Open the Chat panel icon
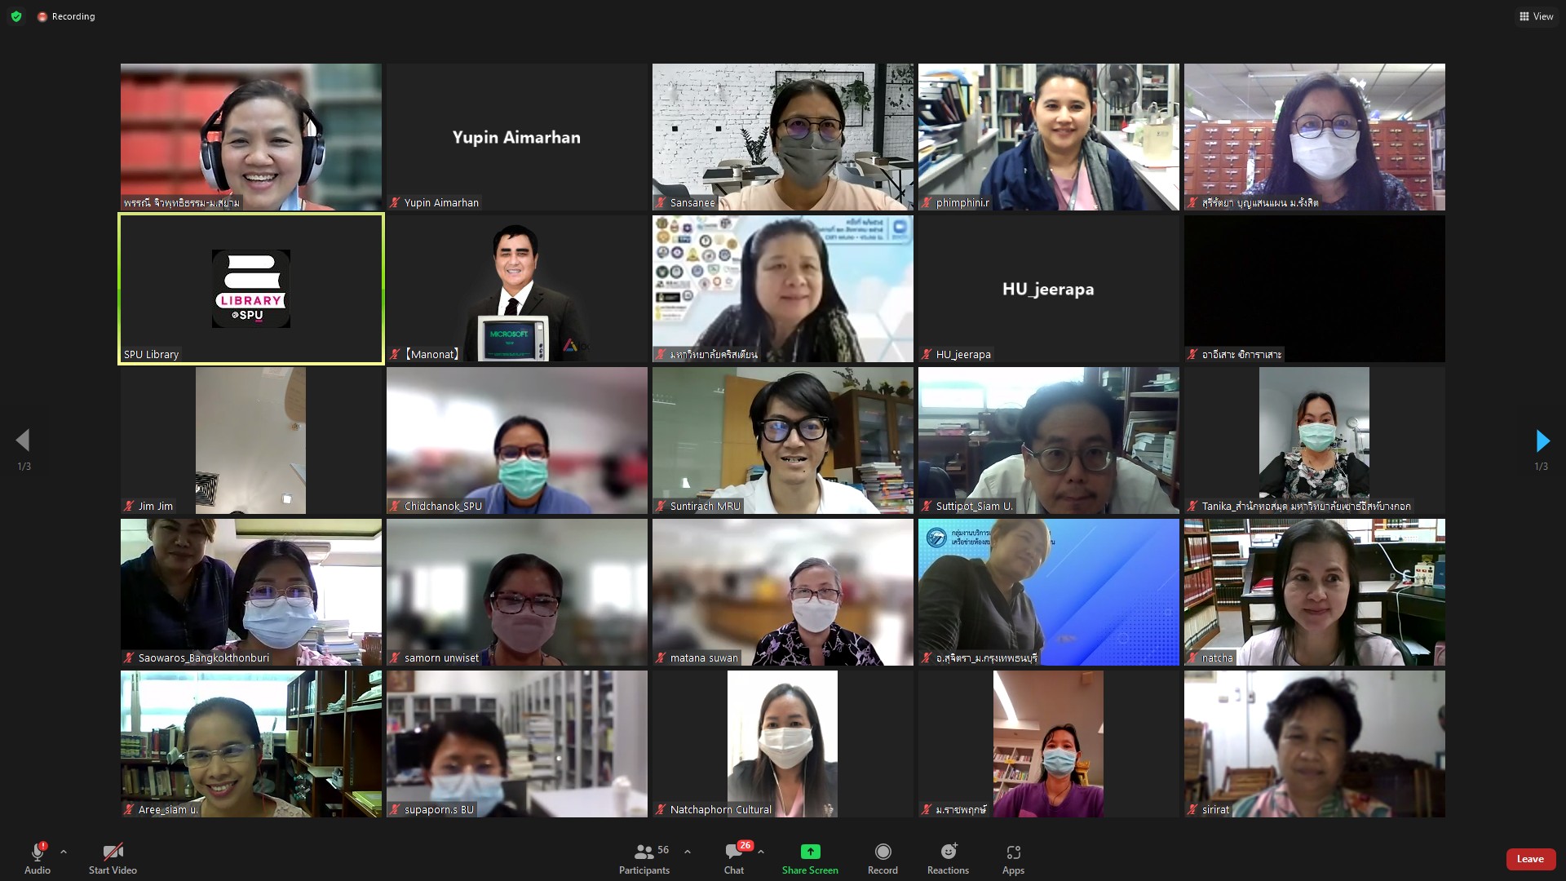Viewport: 1566px width, 881px height. click(733, 852)
